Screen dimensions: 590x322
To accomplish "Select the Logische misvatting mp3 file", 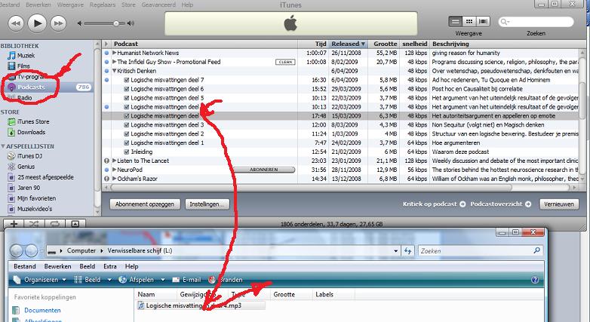I will (201, 306).
